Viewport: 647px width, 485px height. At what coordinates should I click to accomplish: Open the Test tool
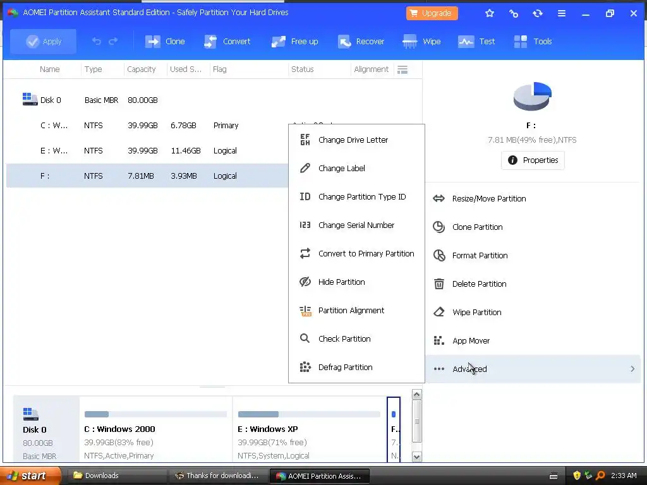[476, 42]
